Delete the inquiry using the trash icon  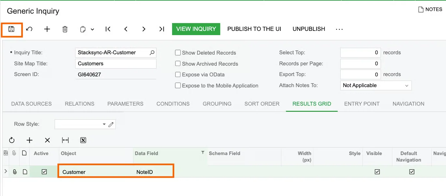(x=65, y=29)
